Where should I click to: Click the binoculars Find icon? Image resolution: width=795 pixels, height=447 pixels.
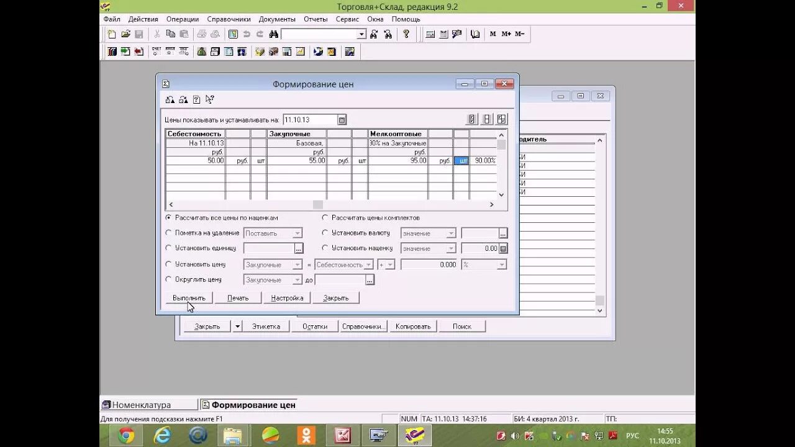273,34
